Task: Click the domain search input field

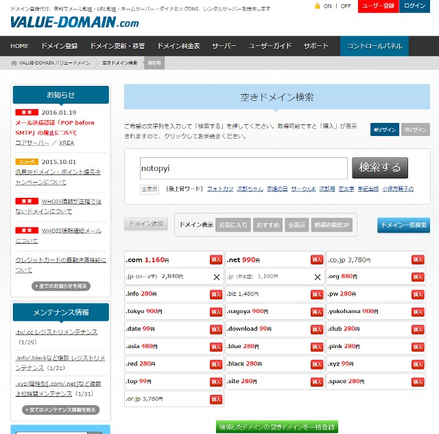Action: point(244,168)
